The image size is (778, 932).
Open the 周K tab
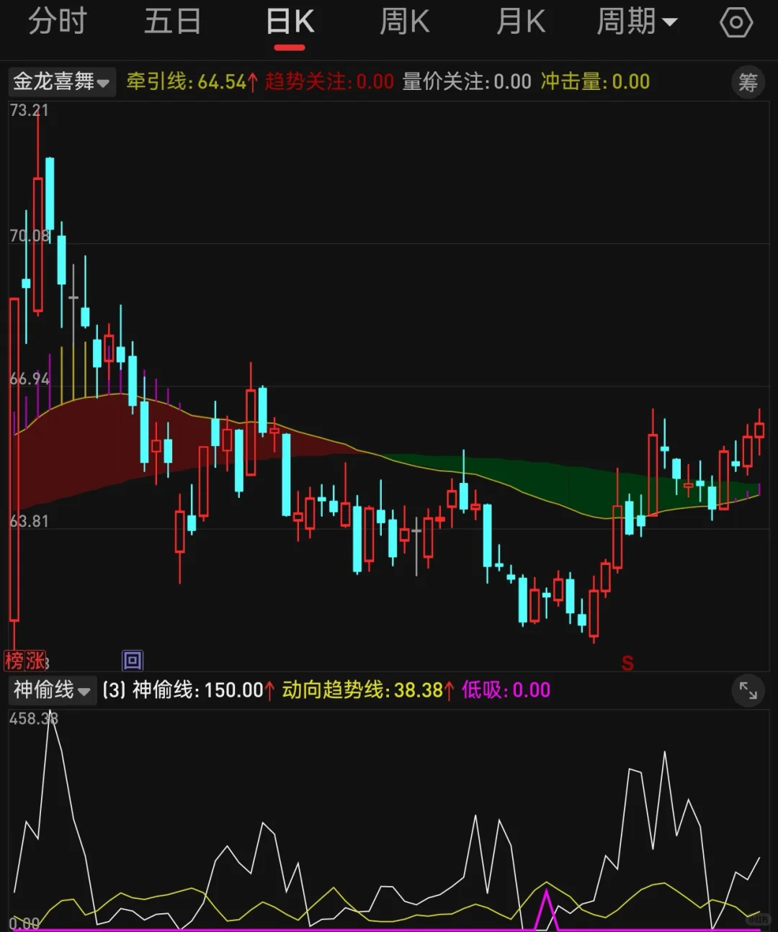tap(404, 22)
